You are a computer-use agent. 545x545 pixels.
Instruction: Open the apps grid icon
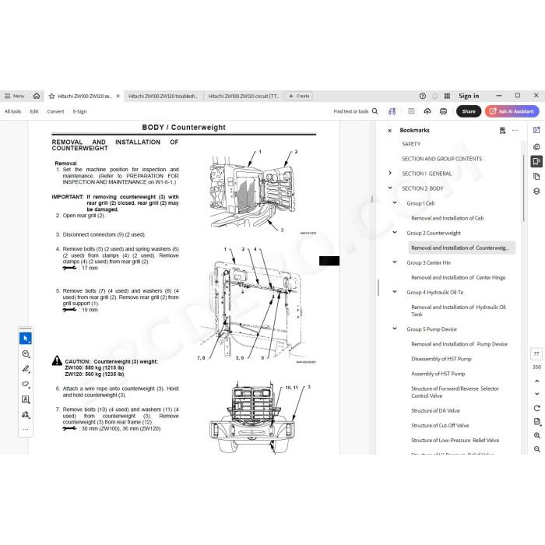pos(448,96)
